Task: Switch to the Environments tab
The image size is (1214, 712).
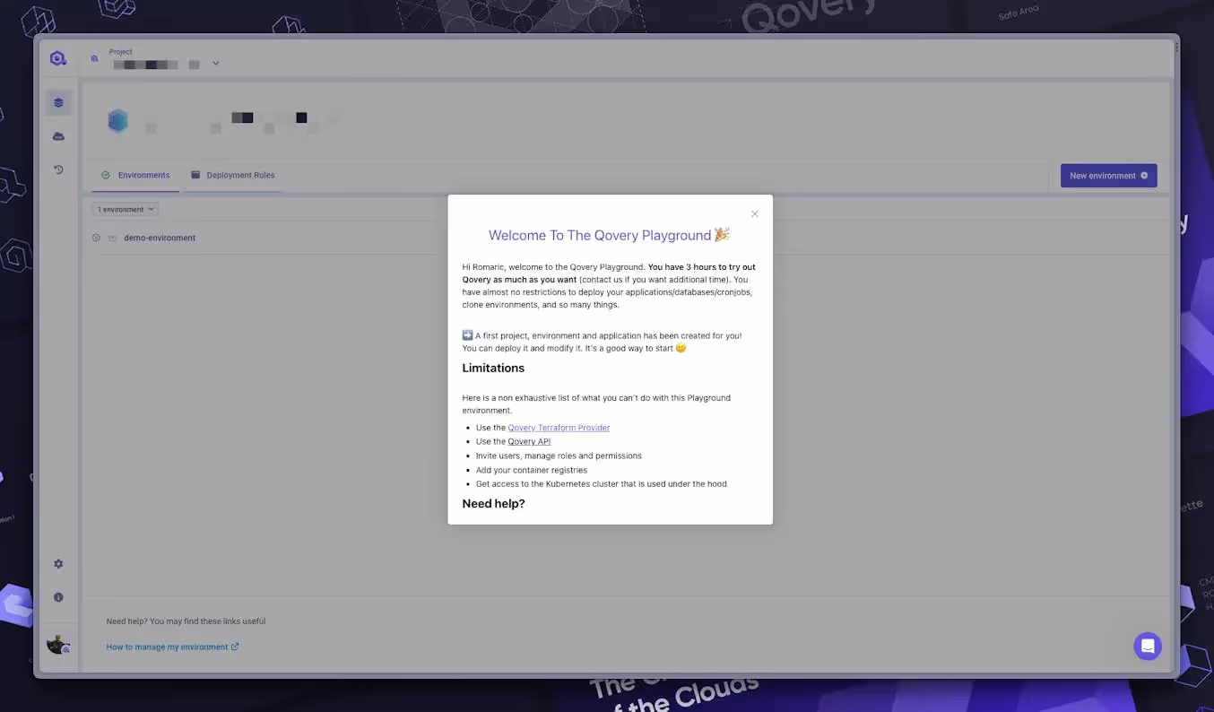Action: (x=135, y=175)
